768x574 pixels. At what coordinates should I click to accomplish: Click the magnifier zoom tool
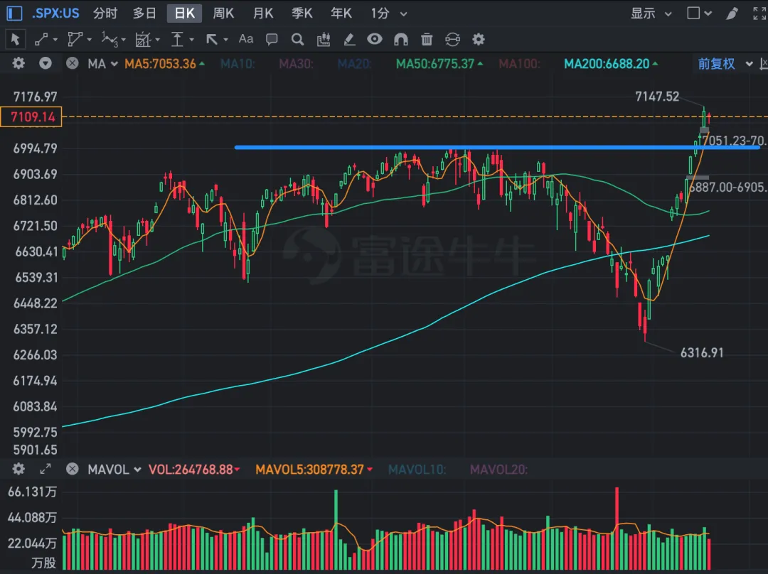(x=297, y=39)
